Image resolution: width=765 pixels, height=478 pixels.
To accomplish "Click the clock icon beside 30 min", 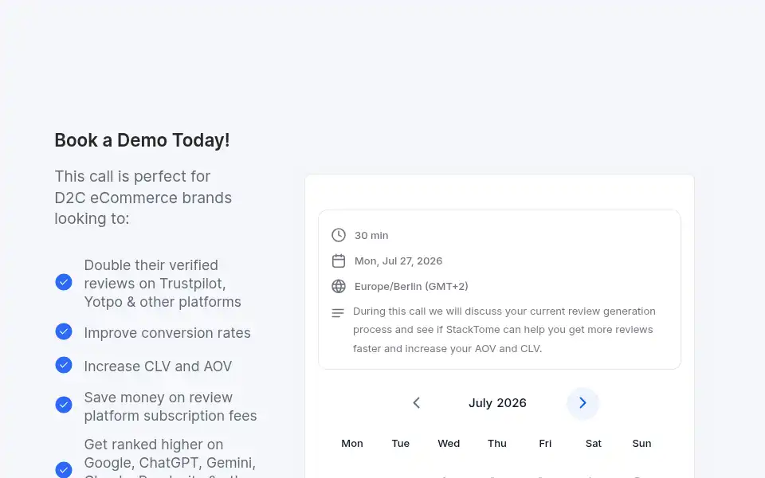I will pyautogui.click(x=339, y=235).
